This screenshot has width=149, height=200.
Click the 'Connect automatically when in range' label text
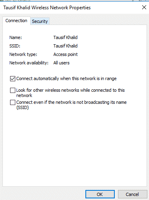click(66, 78)
